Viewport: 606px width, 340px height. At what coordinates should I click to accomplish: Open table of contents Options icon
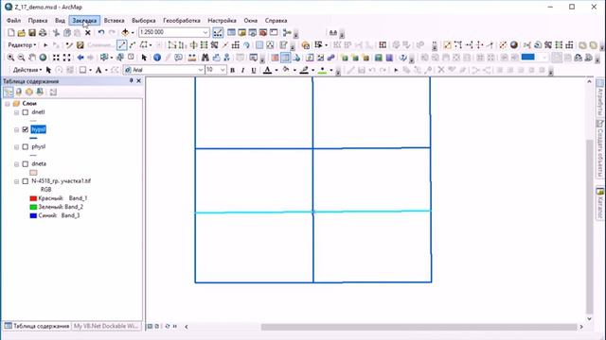(x=53, y=93)
